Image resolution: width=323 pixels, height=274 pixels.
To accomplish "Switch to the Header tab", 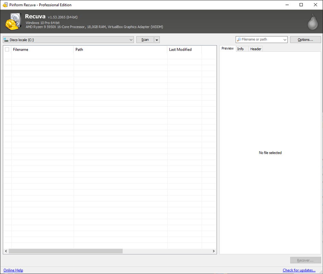I will (x=256, y=49).
